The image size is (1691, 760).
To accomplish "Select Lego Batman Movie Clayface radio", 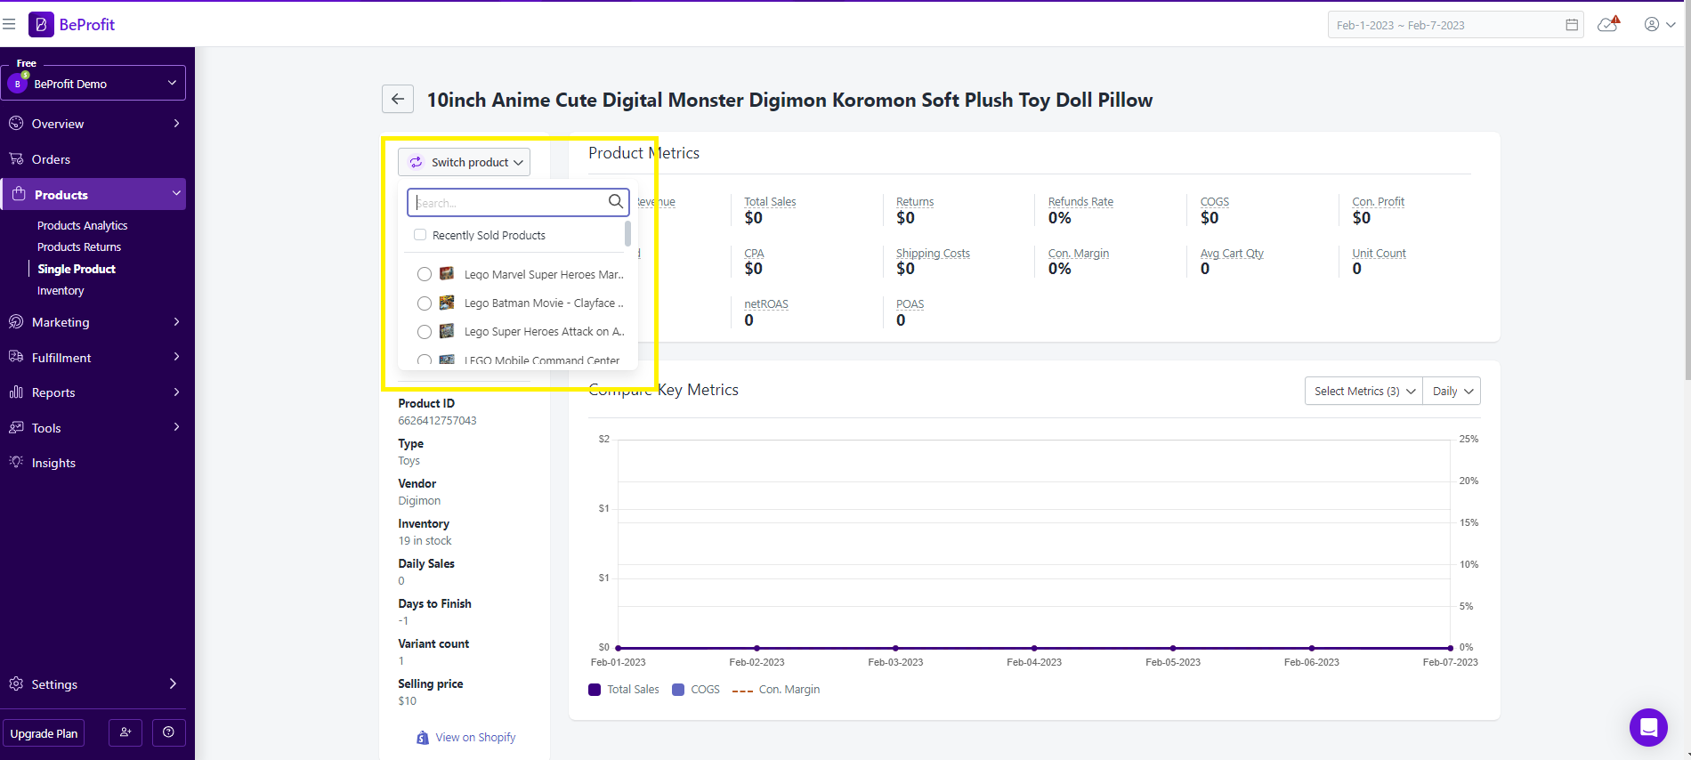I will click(425, 303).
